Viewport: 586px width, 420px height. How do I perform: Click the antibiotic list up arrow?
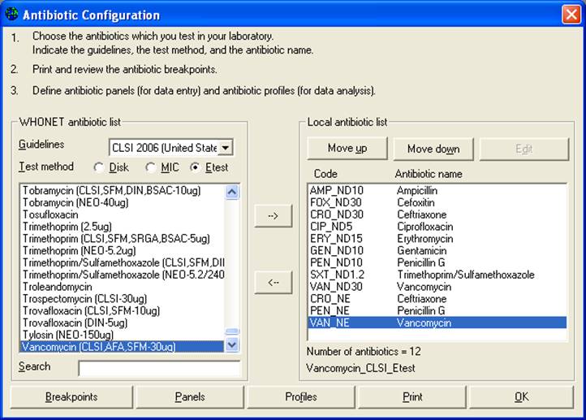[232, 193]
